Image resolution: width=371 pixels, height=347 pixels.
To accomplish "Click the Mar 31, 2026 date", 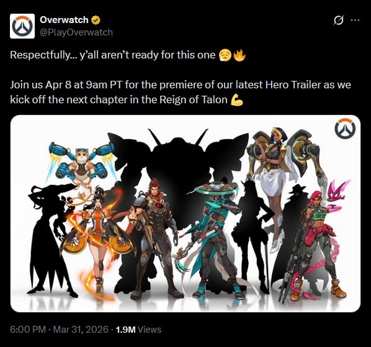I will 81,330.
